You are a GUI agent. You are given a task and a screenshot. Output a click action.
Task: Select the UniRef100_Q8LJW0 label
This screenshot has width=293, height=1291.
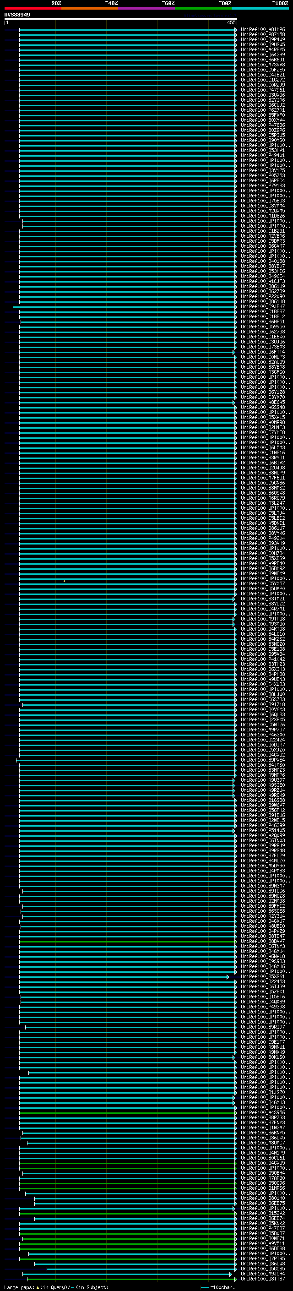263,695
